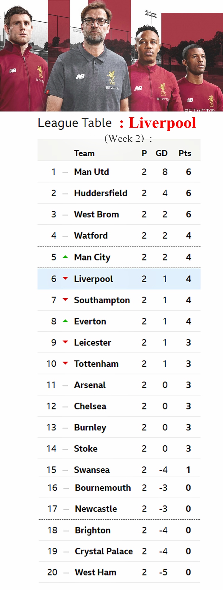
Task: Select the Pts column header
Action: (x=185, y=153)
